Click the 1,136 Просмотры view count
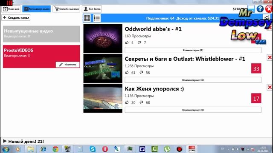The width and height of the screenshot is (273, 153). [139, 96]
